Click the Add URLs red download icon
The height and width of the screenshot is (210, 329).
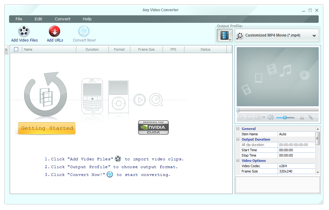pyautogui.click(x=54, y=32)
